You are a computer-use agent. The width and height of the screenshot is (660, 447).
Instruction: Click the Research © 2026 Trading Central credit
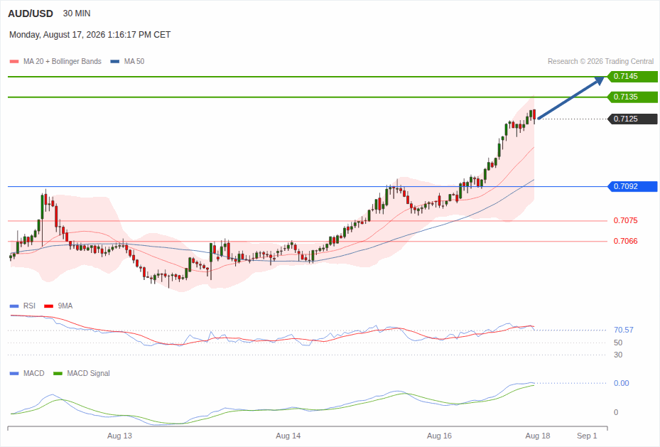600,61
